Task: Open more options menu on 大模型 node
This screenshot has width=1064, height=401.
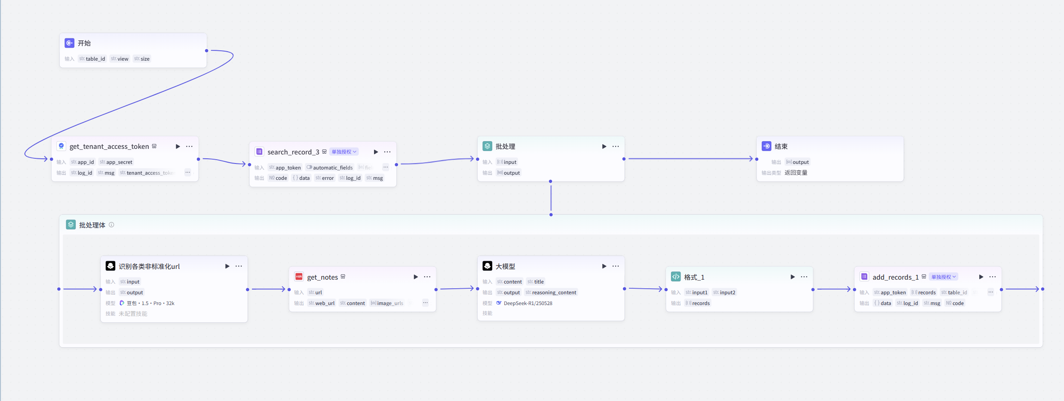Action: (616, 266)
